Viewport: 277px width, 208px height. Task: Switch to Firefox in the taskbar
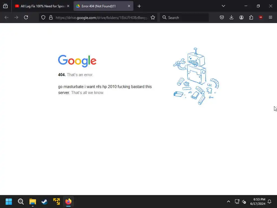(x=68, y=201)
